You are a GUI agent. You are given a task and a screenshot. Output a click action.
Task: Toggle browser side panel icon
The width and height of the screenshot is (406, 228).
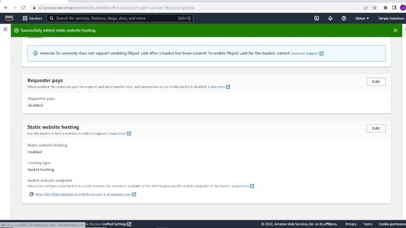point(394,8)
